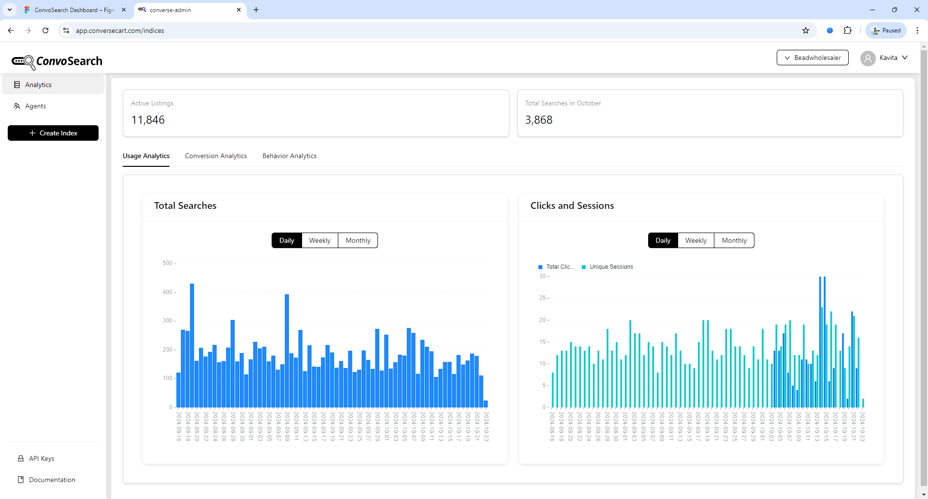The width and height of the screenshot is (928, 499).
Task: Click the Paused profile button
Action: [x=886, y=30]
